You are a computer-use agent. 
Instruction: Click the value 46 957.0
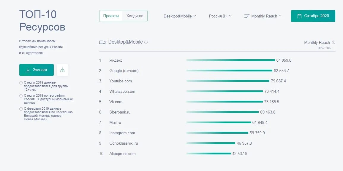(x=244, y=143)
